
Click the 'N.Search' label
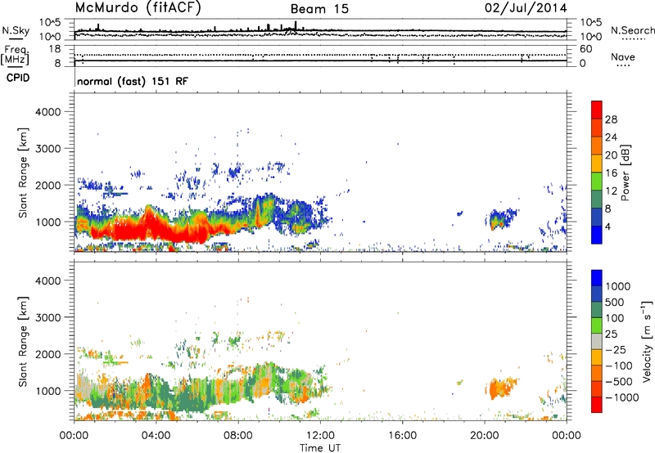[x=632, y=30]
